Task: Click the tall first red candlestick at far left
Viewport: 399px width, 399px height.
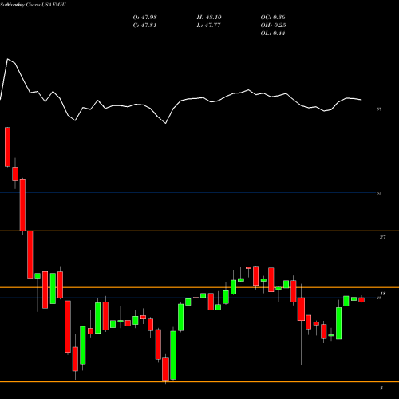Action: tap(7, 147)
